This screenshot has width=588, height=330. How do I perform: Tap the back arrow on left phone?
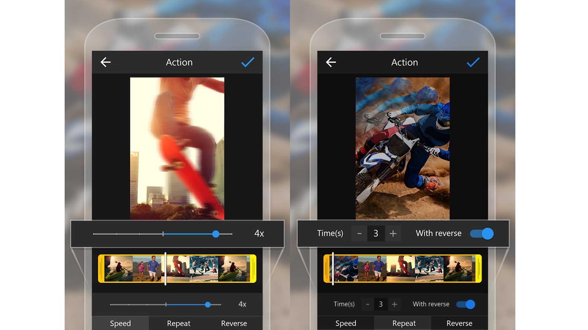[x=106, y=62]
